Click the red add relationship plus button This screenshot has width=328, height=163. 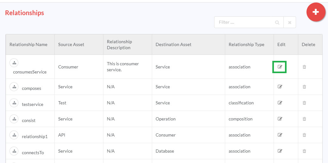(x=316, y=12)
